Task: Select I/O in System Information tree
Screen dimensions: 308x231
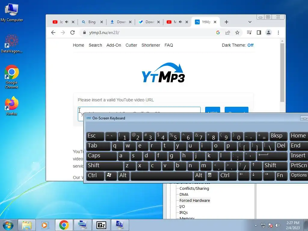Action: (182, 206)
